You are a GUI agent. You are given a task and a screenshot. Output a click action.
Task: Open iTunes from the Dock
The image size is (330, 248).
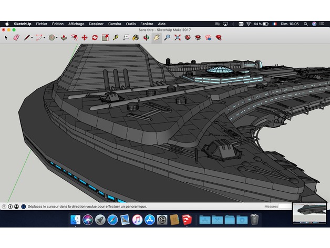[138, 220]
